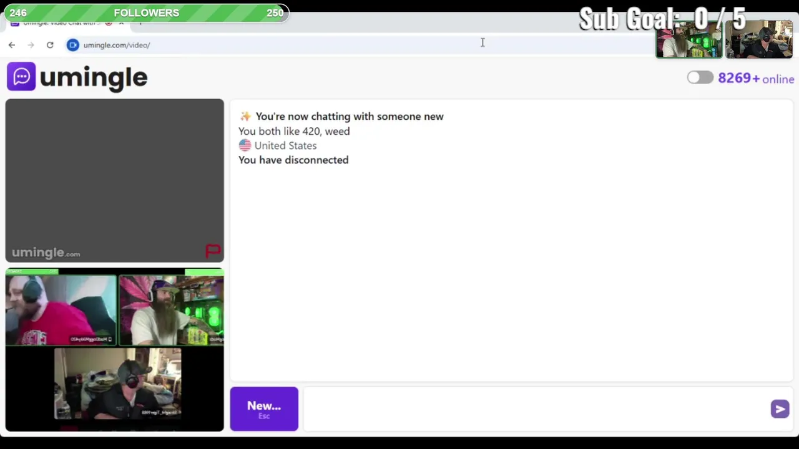Screen dimensions: 799x449
Task: Send message with the purple arrow button
Action: click(780, 409)
